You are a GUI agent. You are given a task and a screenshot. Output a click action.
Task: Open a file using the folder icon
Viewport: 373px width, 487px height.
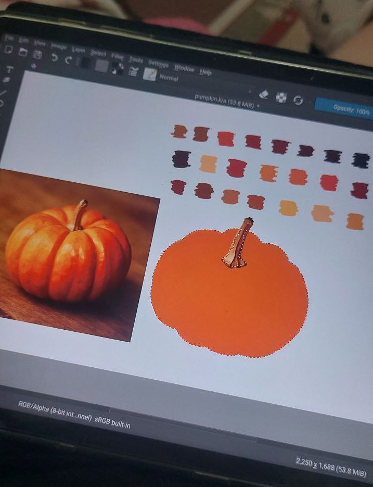[23, 52]
